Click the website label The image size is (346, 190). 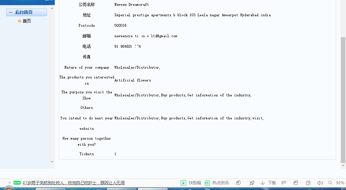(x=87, y=128)
